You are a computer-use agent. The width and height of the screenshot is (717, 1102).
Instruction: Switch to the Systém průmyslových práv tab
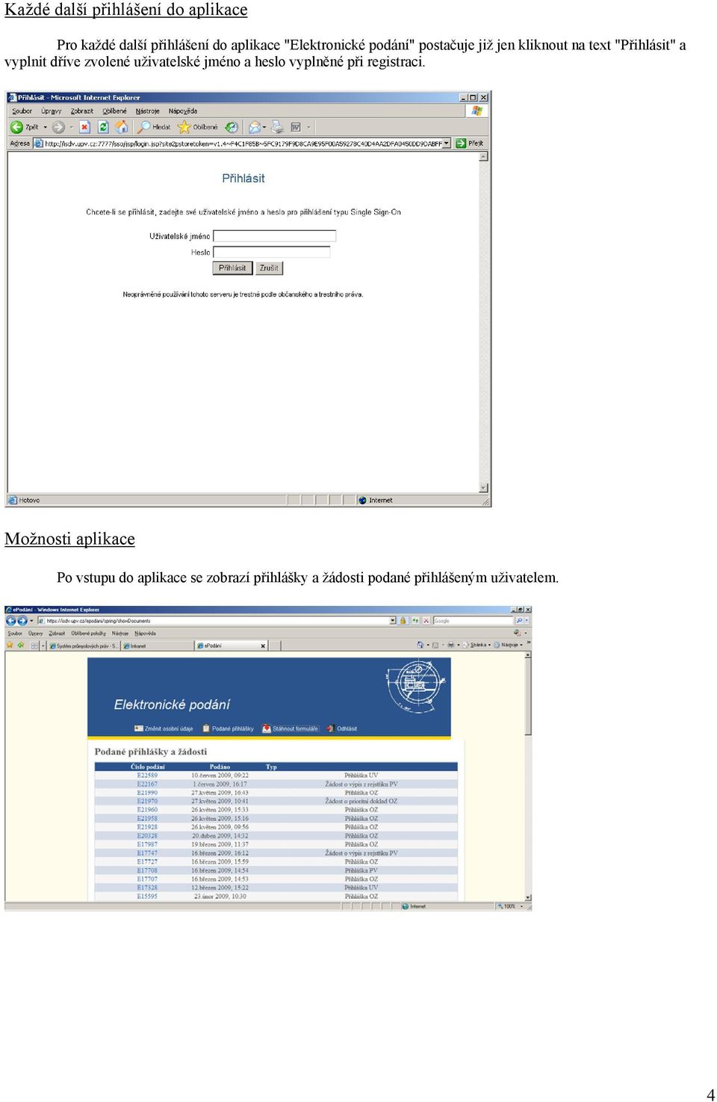[83, 646]
